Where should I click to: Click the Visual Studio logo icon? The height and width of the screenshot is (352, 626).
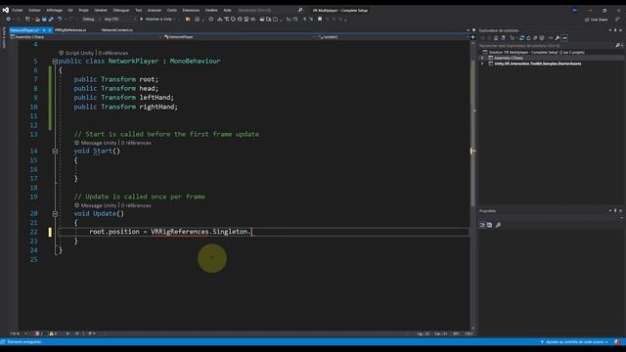pyautogui.click(x=6, y=10)
